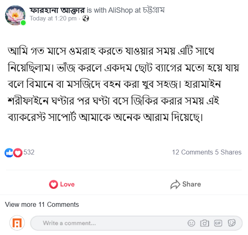Attach a photo with the camera icon

[x=205, y=223]
